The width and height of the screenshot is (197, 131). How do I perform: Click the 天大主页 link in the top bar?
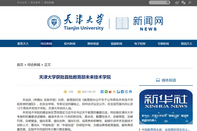pyautogui.click(x=22, y=3)
